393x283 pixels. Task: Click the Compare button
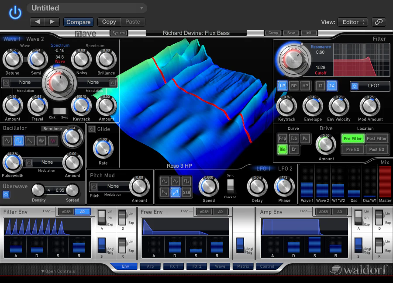tap(79, 22)
